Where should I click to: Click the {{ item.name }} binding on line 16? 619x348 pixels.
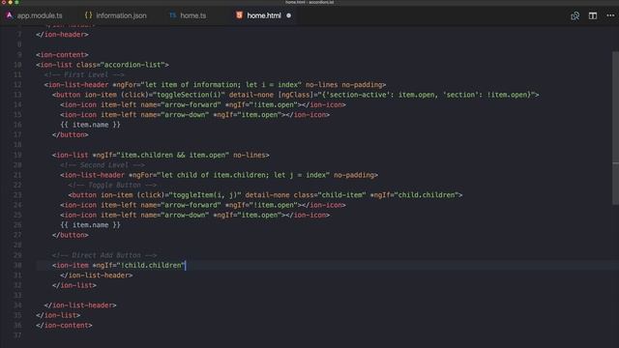point(90,125)
